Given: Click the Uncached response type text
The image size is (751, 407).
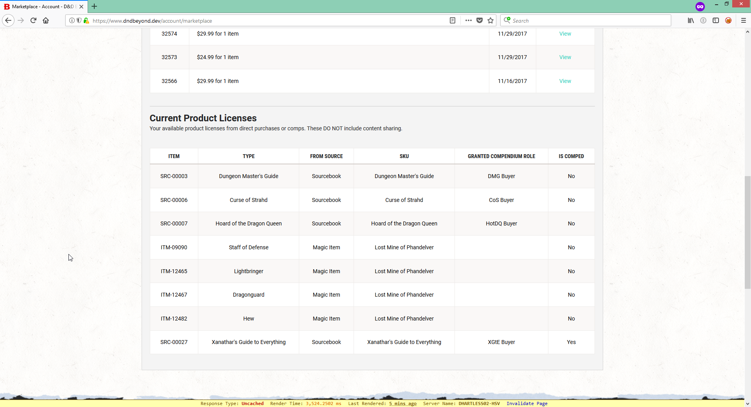Looking at the screenshot, I should coord(252,403).
